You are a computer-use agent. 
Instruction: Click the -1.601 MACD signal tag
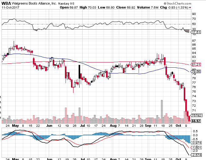click(197, 148)
